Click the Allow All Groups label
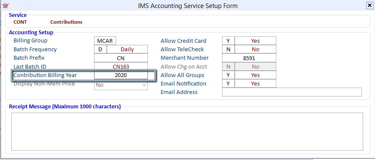375x160 pixels. (183, 75)
